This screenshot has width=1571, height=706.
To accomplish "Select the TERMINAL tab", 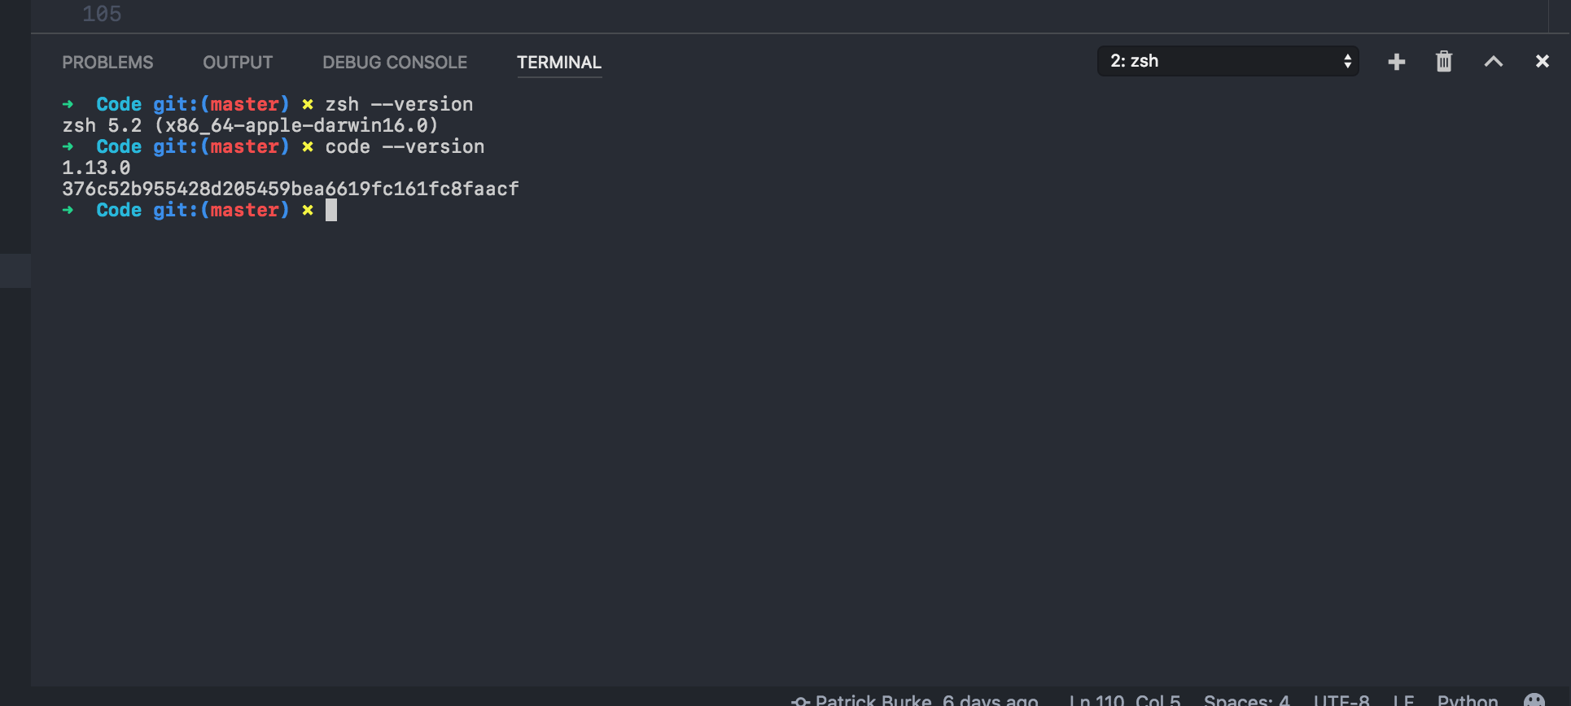I will tap(558, 62).
